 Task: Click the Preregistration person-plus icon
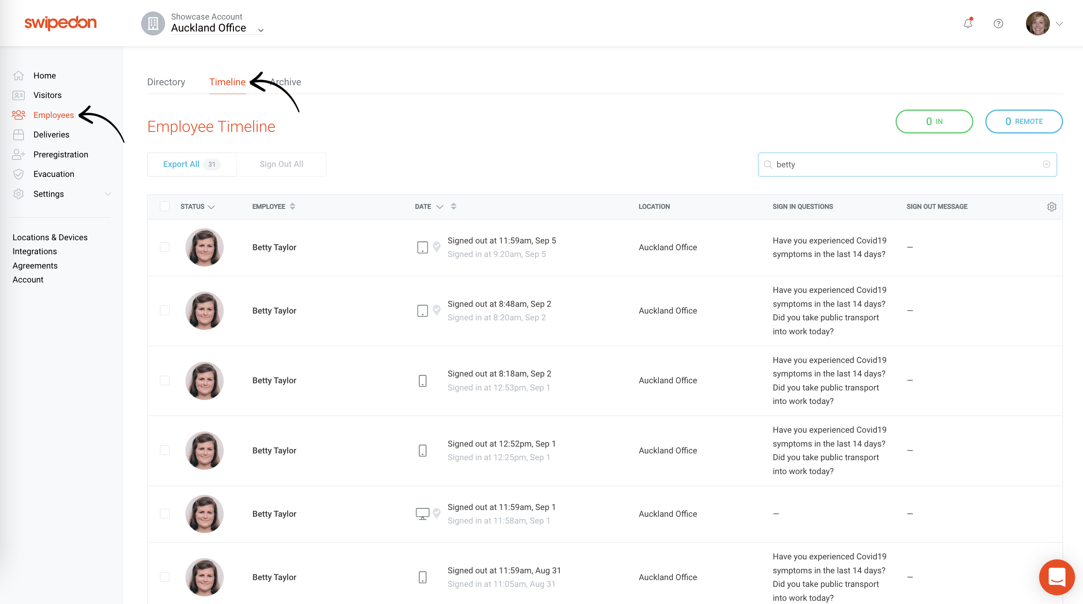click(18, 154)
